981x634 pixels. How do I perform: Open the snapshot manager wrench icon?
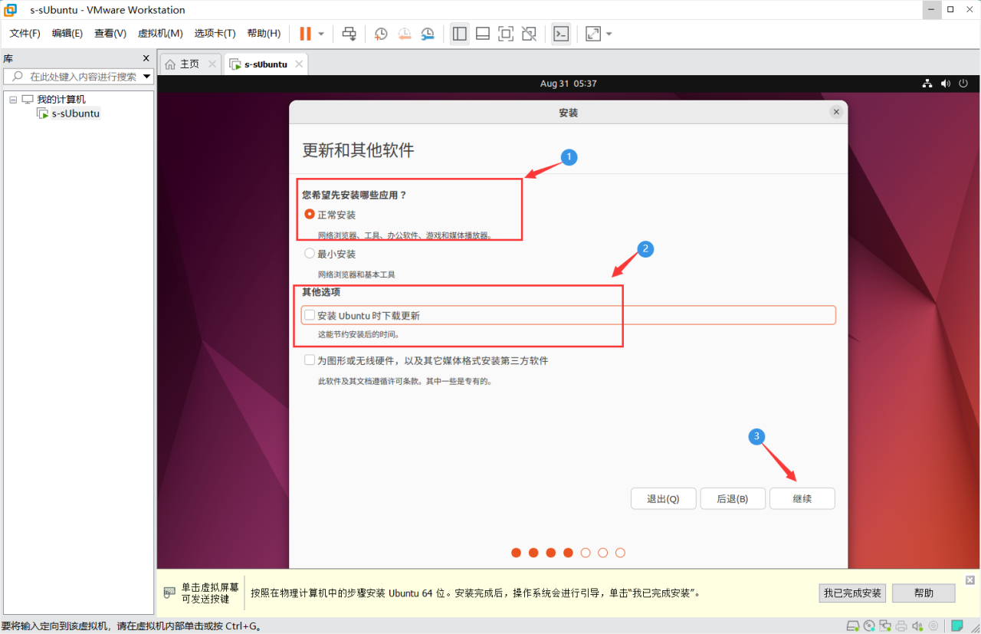(428, 34)
